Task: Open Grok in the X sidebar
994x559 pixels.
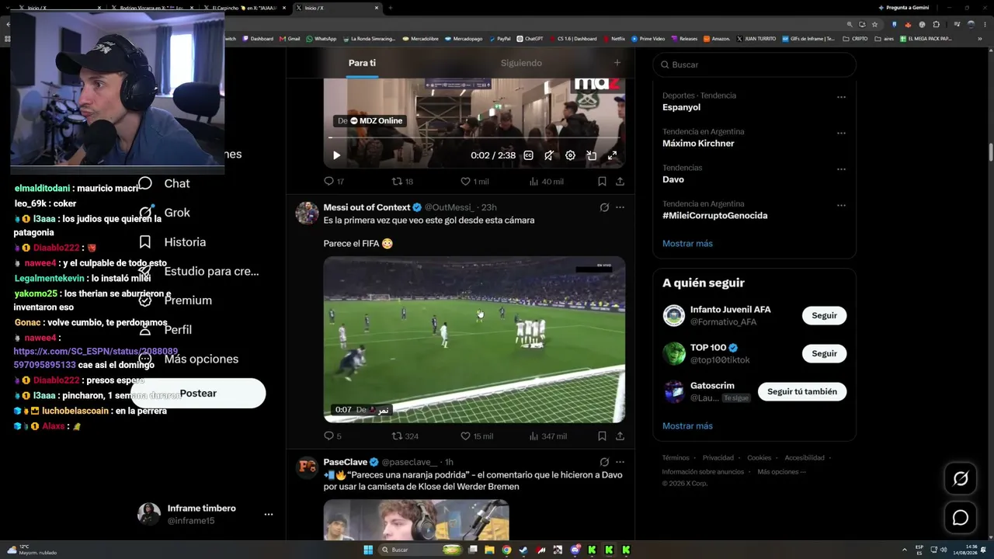Action: coord(164,213)
